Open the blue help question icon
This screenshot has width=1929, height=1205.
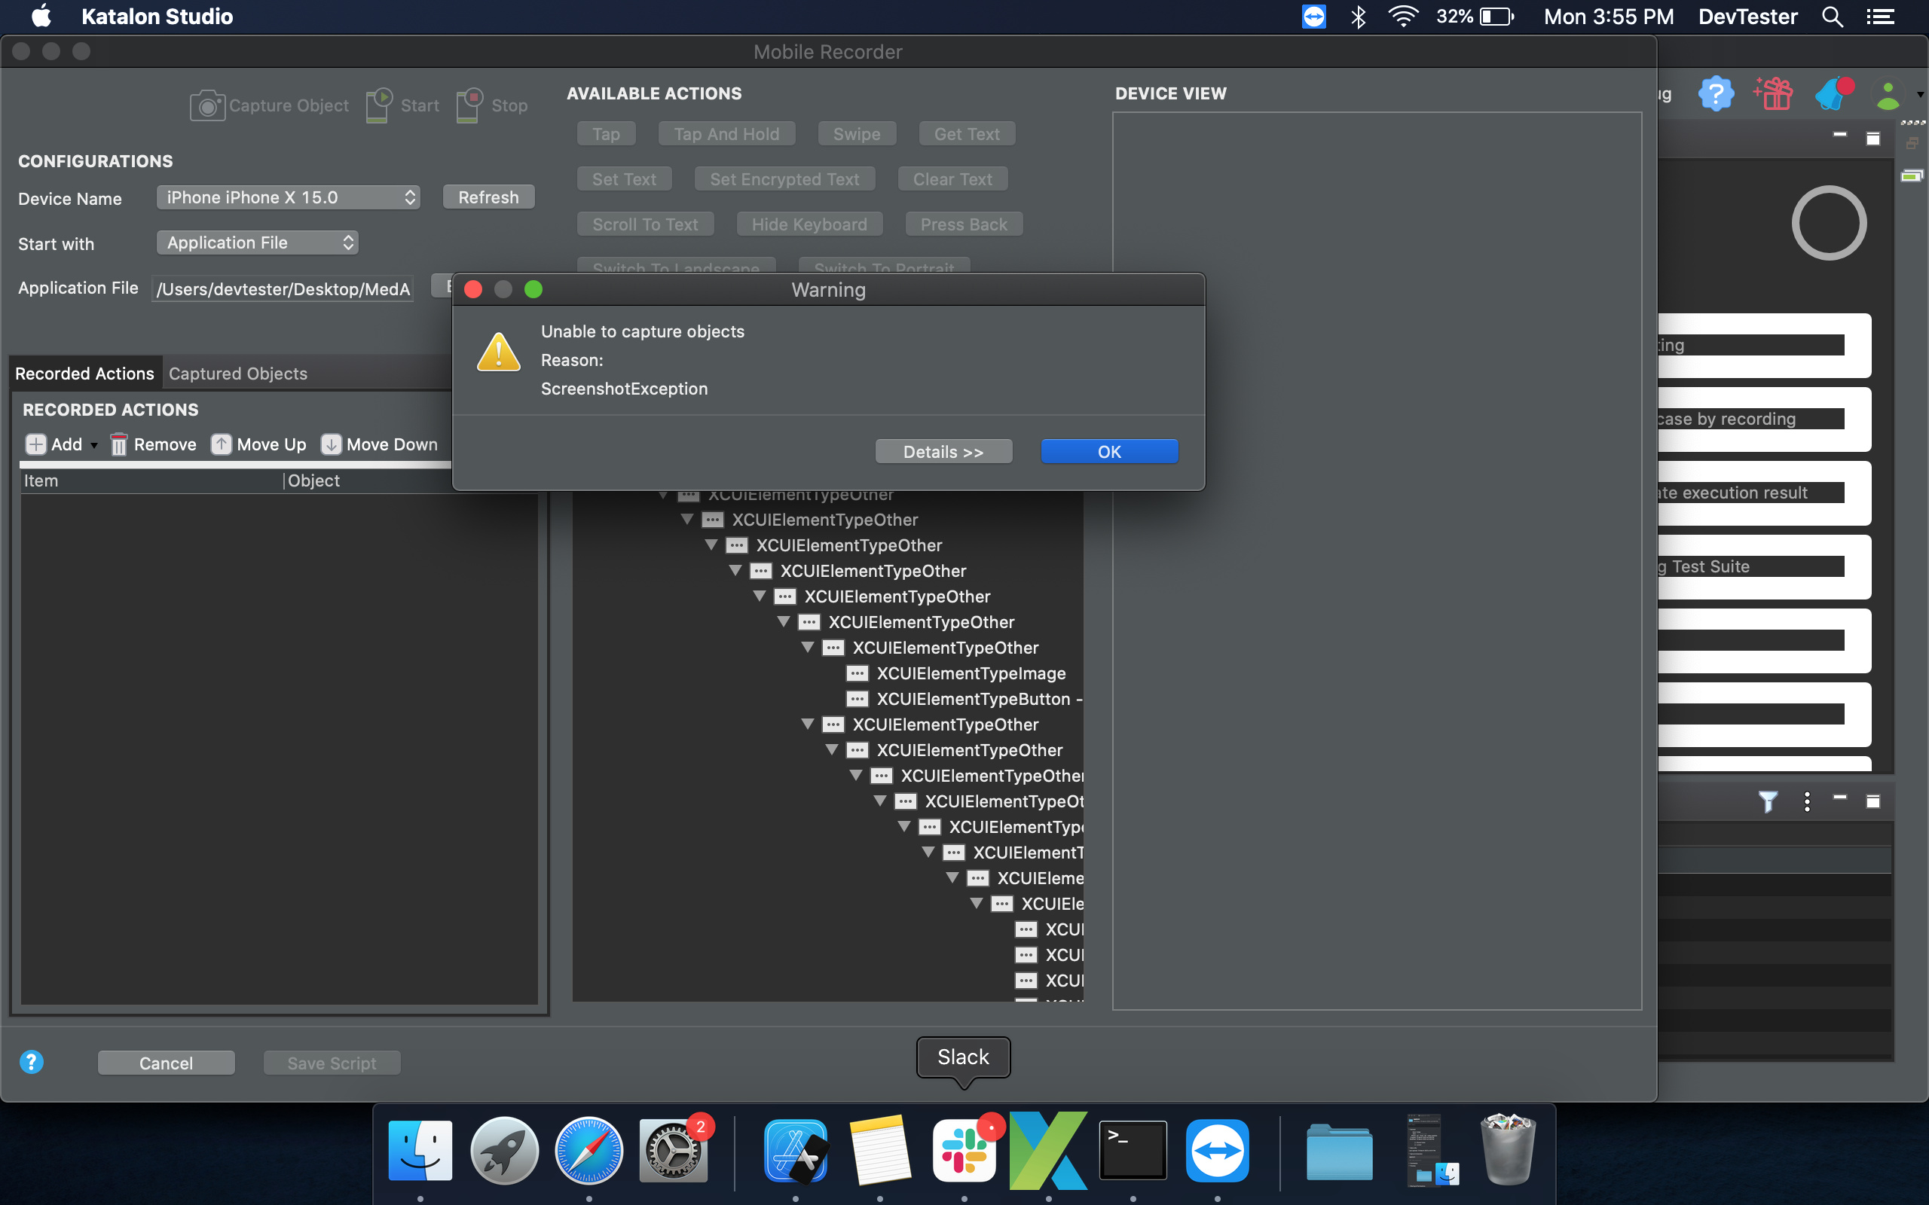[x=31, y=1062]
